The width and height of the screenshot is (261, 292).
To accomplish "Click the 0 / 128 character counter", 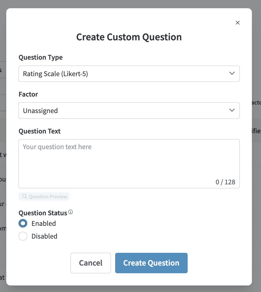I will click(225, 182).
